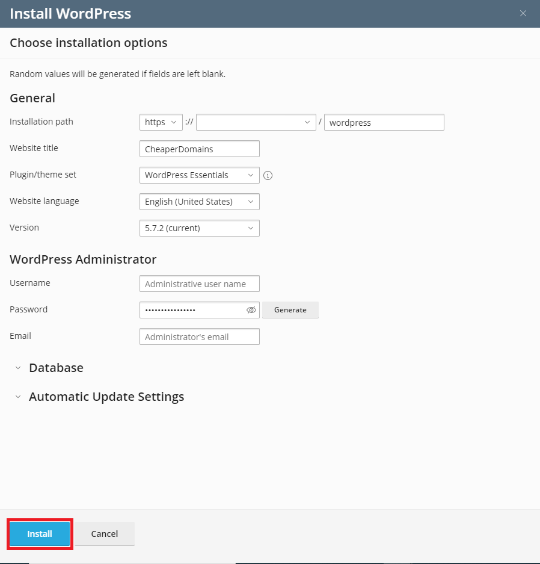
Task: Click the Cancel button
Action: click(x=105, y=534)
